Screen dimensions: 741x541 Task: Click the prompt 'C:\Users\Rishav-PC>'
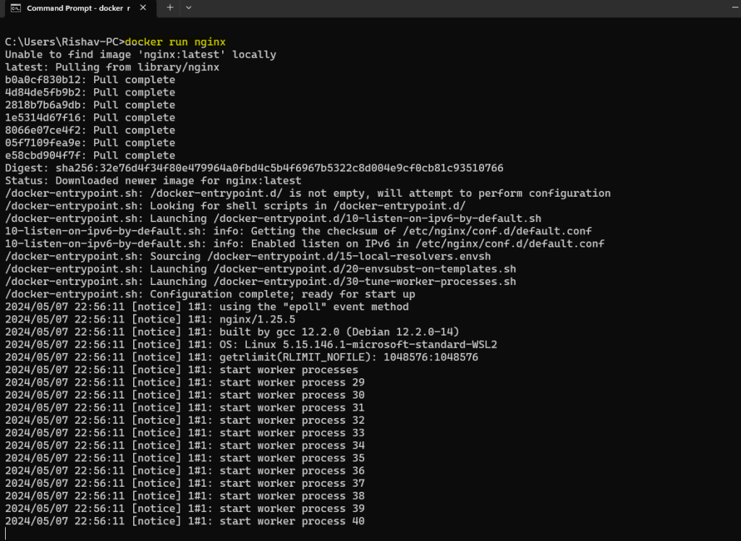64,42
